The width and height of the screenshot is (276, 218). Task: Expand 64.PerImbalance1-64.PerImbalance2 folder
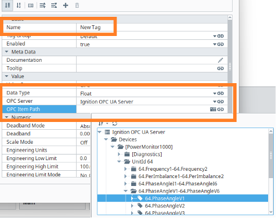(x=126, y=176)
